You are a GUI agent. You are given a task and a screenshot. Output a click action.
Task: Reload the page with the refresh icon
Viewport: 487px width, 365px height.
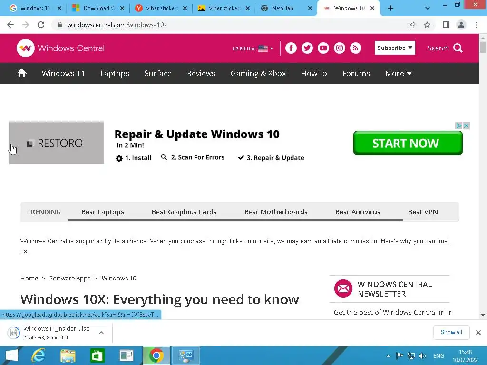click(41, 25)
